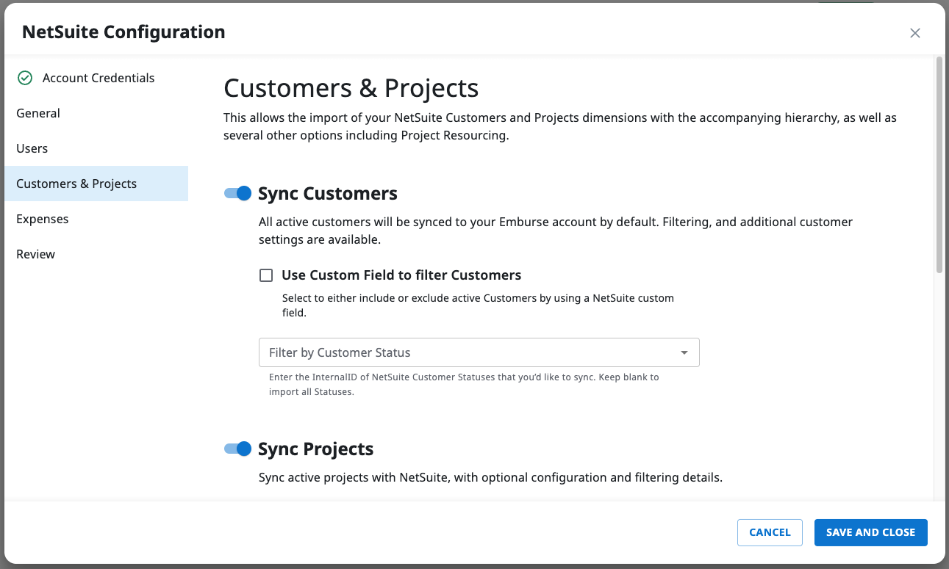Go to the General section
The width and height of the screenshot is (949, 569).
[x=96, y=113]
